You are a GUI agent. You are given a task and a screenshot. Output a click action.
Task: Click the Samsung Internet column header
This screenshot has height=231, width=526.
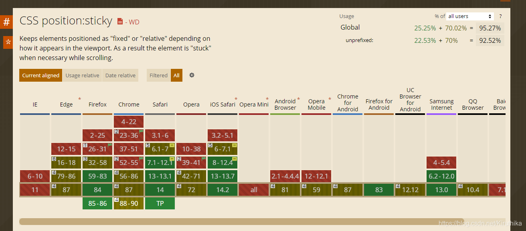[x=441, y=104]
